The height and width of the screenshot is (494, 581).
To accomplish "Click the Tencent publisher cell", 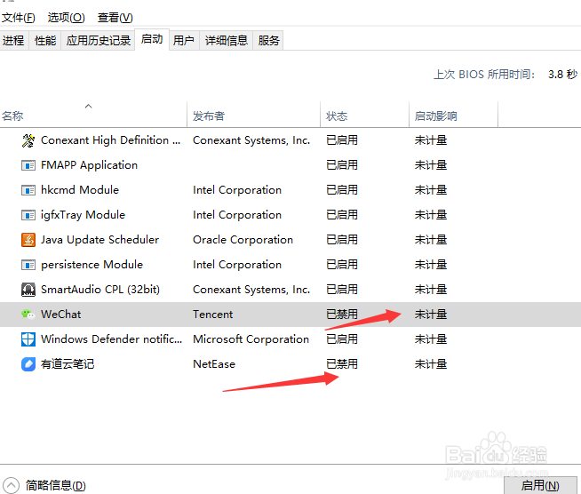I will pos(212,315).
